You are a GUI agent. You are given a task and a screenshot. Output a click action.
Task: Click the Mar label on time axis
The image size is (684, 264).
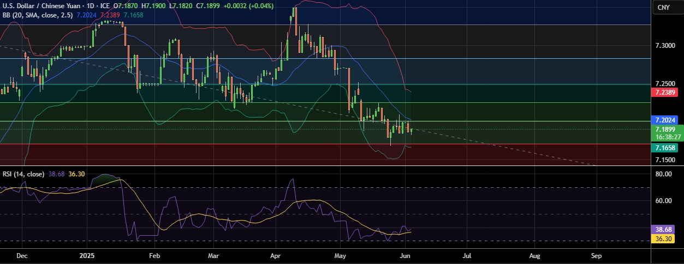click(213, 255)
